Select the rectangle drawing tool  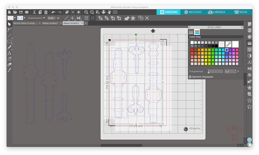tap(10, 41)
